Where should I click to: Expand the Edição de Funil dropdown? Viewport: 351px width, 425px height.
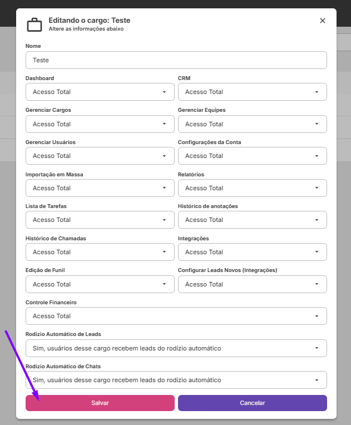pyautogui.click(x=100, y=284)
